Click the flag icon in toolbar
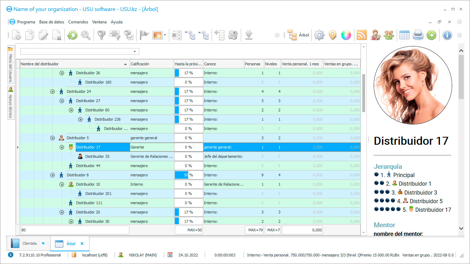 click(x=144, y=35)
